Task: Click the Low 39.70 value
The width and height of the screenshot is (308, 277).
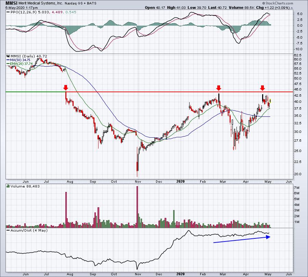Action: [x=197, y=8]
